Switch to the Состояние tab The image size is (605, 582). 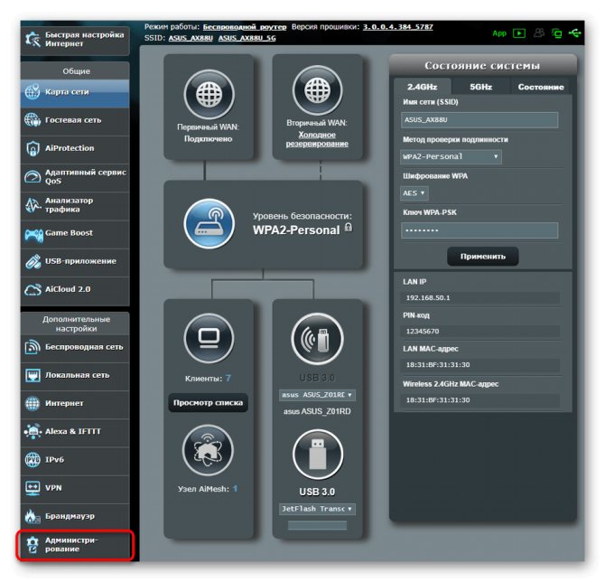[x=541, y=87]
